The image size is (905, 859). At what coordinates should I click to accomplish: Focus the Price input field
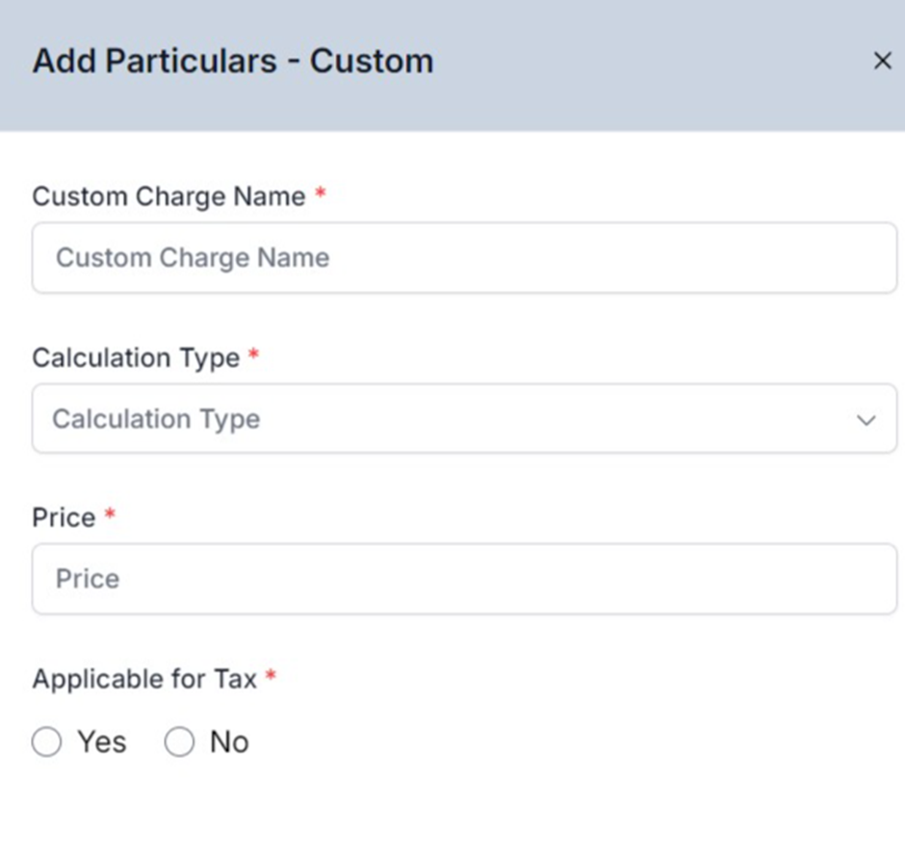pos(464,579)
